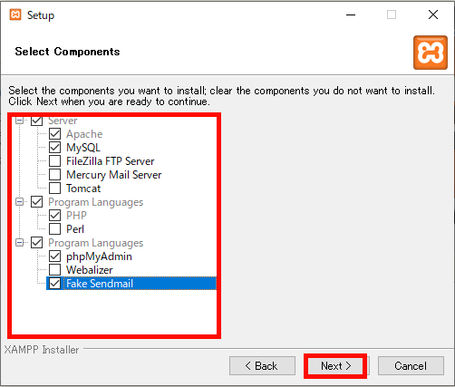Cancel the XAMPP setup
The width and height of the screenshot is (455, 387).
point(411,366)
